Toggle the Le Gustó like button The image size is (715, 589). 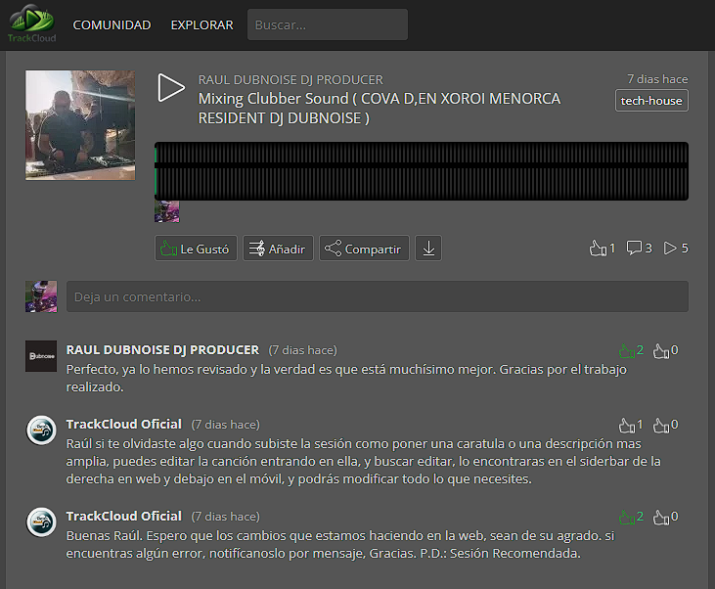point(196,249)
